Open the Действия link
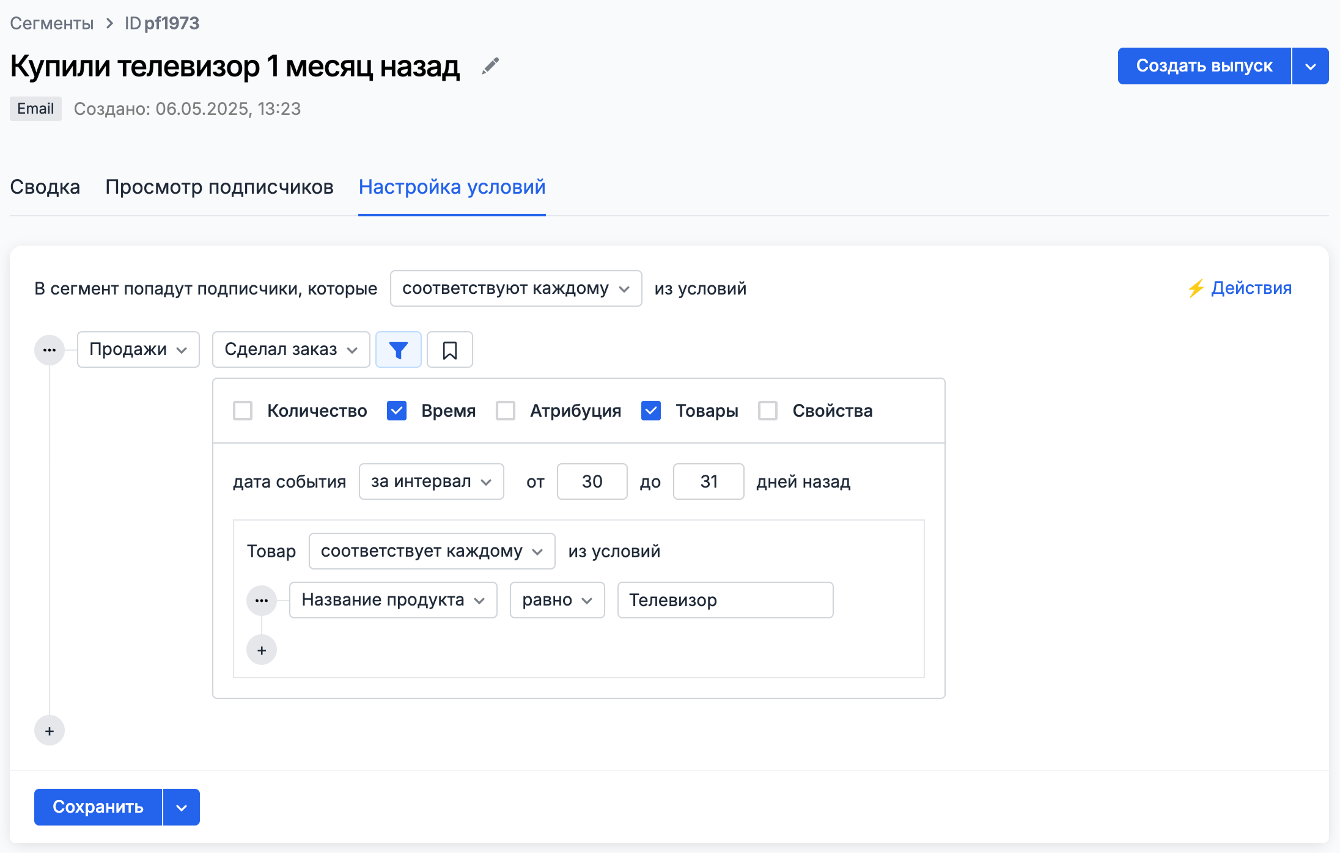 tap(1240, 288)
